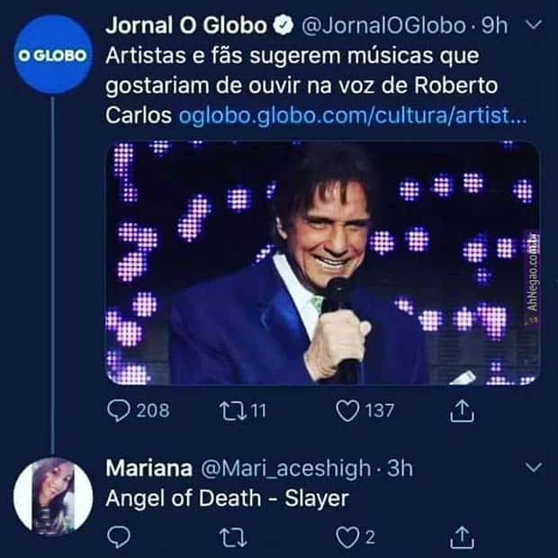This screenshot has height=558, width=558.
Task: Retweet the Jornal O Globo tweet
Action: [x=231, y=410]
